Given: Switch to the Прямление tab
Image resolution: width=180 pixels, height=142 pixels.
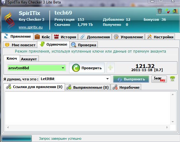Looking at the screenshot, I should pos(17,36).
